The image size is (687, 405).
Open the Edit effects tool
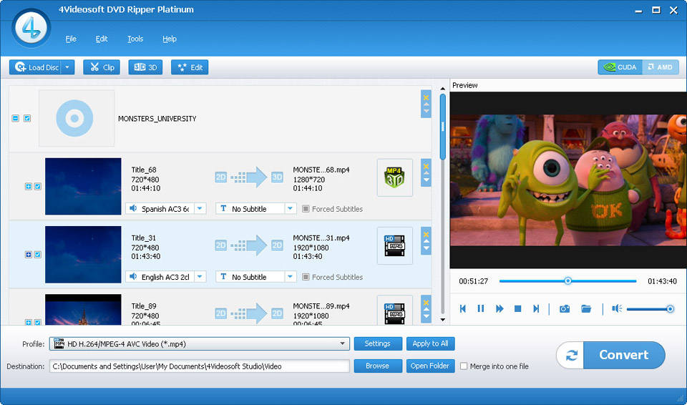(x=190, y=67)
